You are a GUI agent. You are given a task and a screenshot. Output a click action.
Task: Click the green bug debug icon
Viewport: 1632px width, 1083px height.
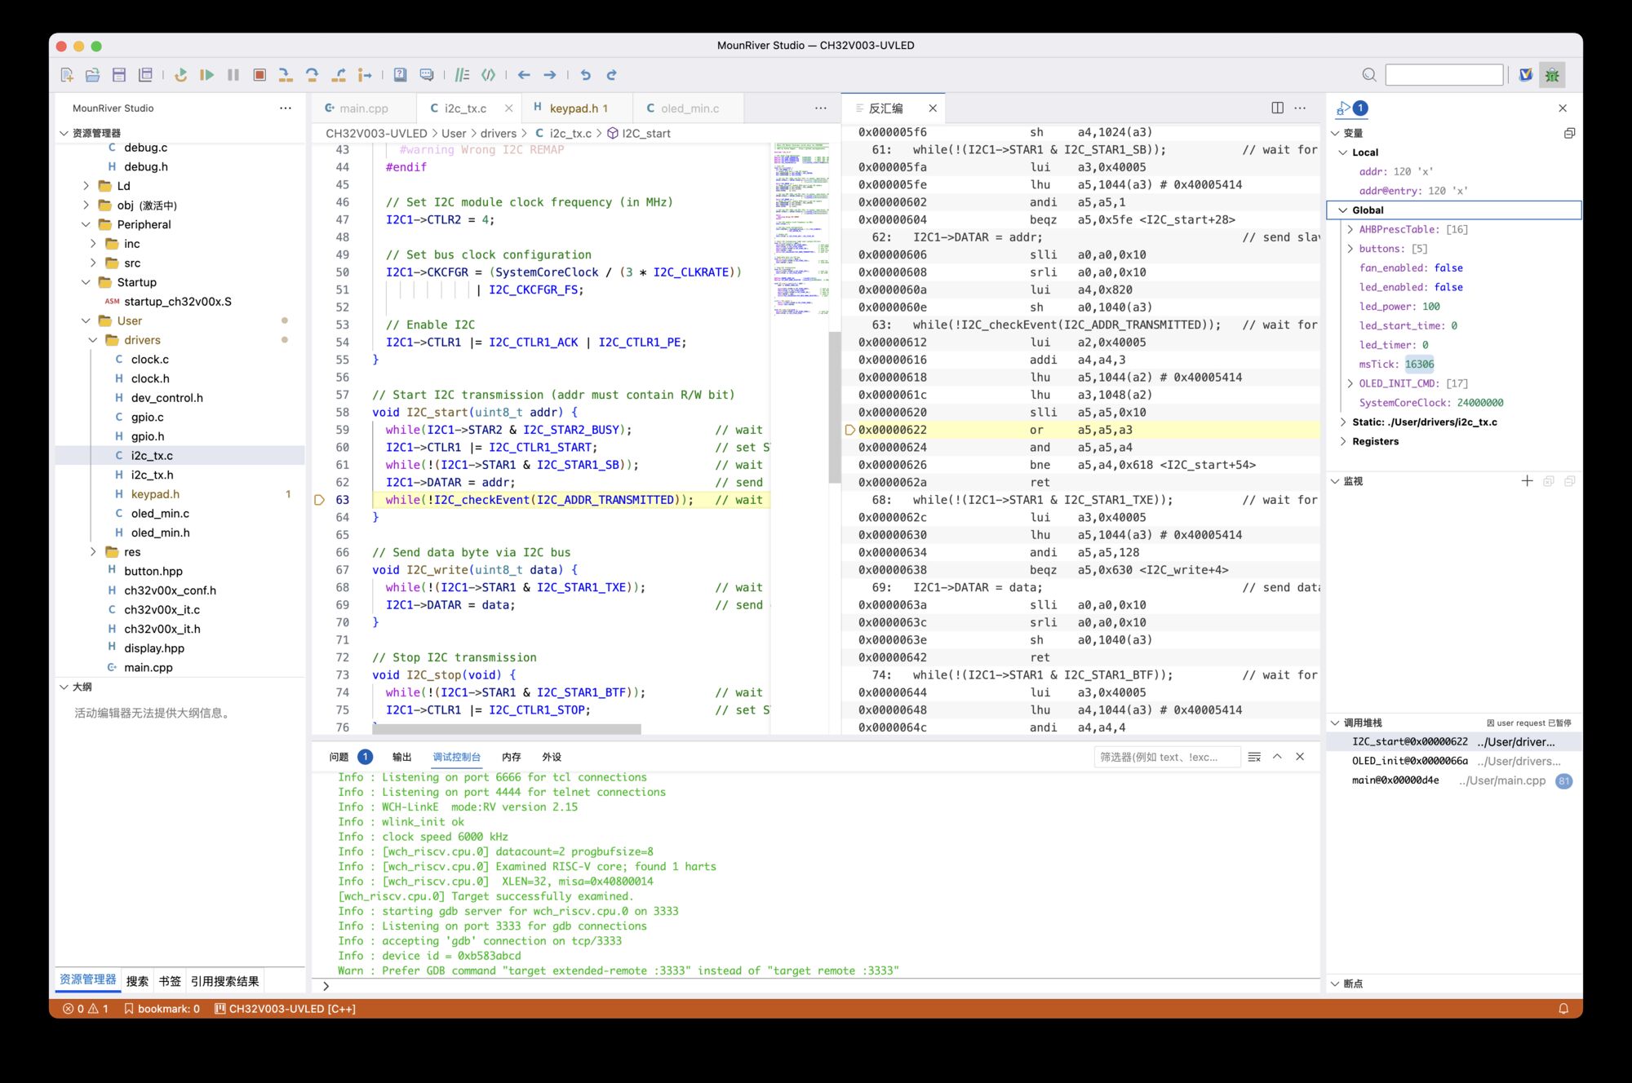pyautogui.click(x=1552, y=75)
